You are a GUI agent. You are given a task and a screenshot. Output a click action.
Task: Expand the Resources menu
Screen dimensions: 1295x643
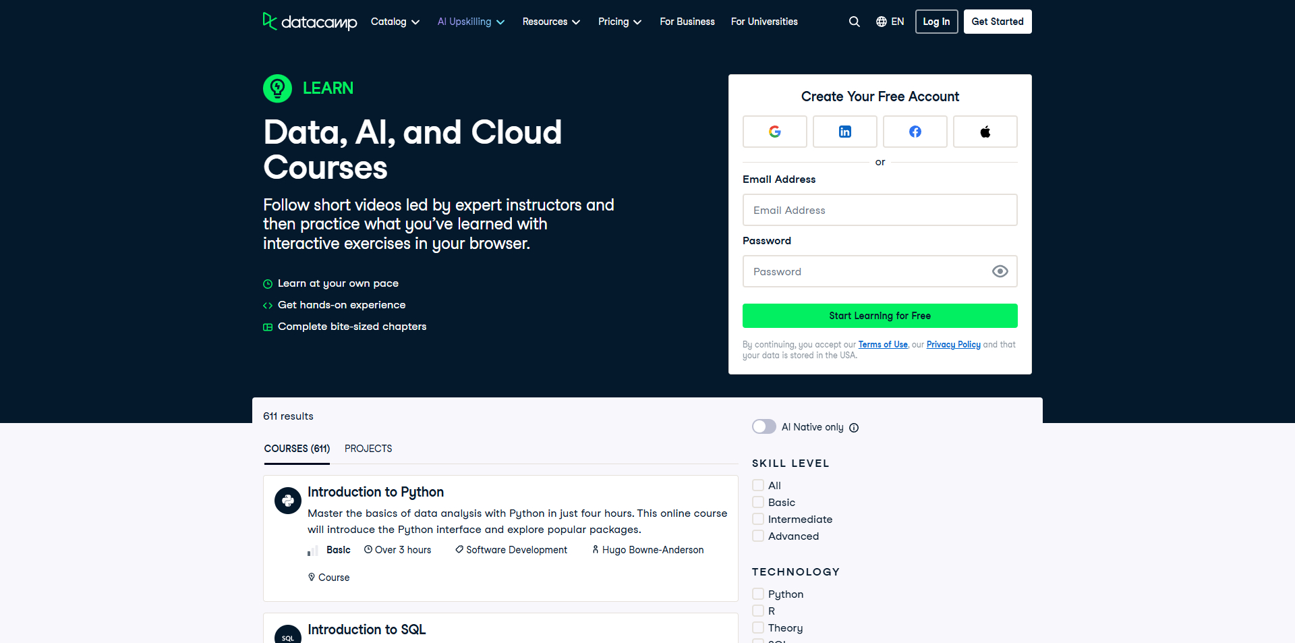tap(551, 22)
